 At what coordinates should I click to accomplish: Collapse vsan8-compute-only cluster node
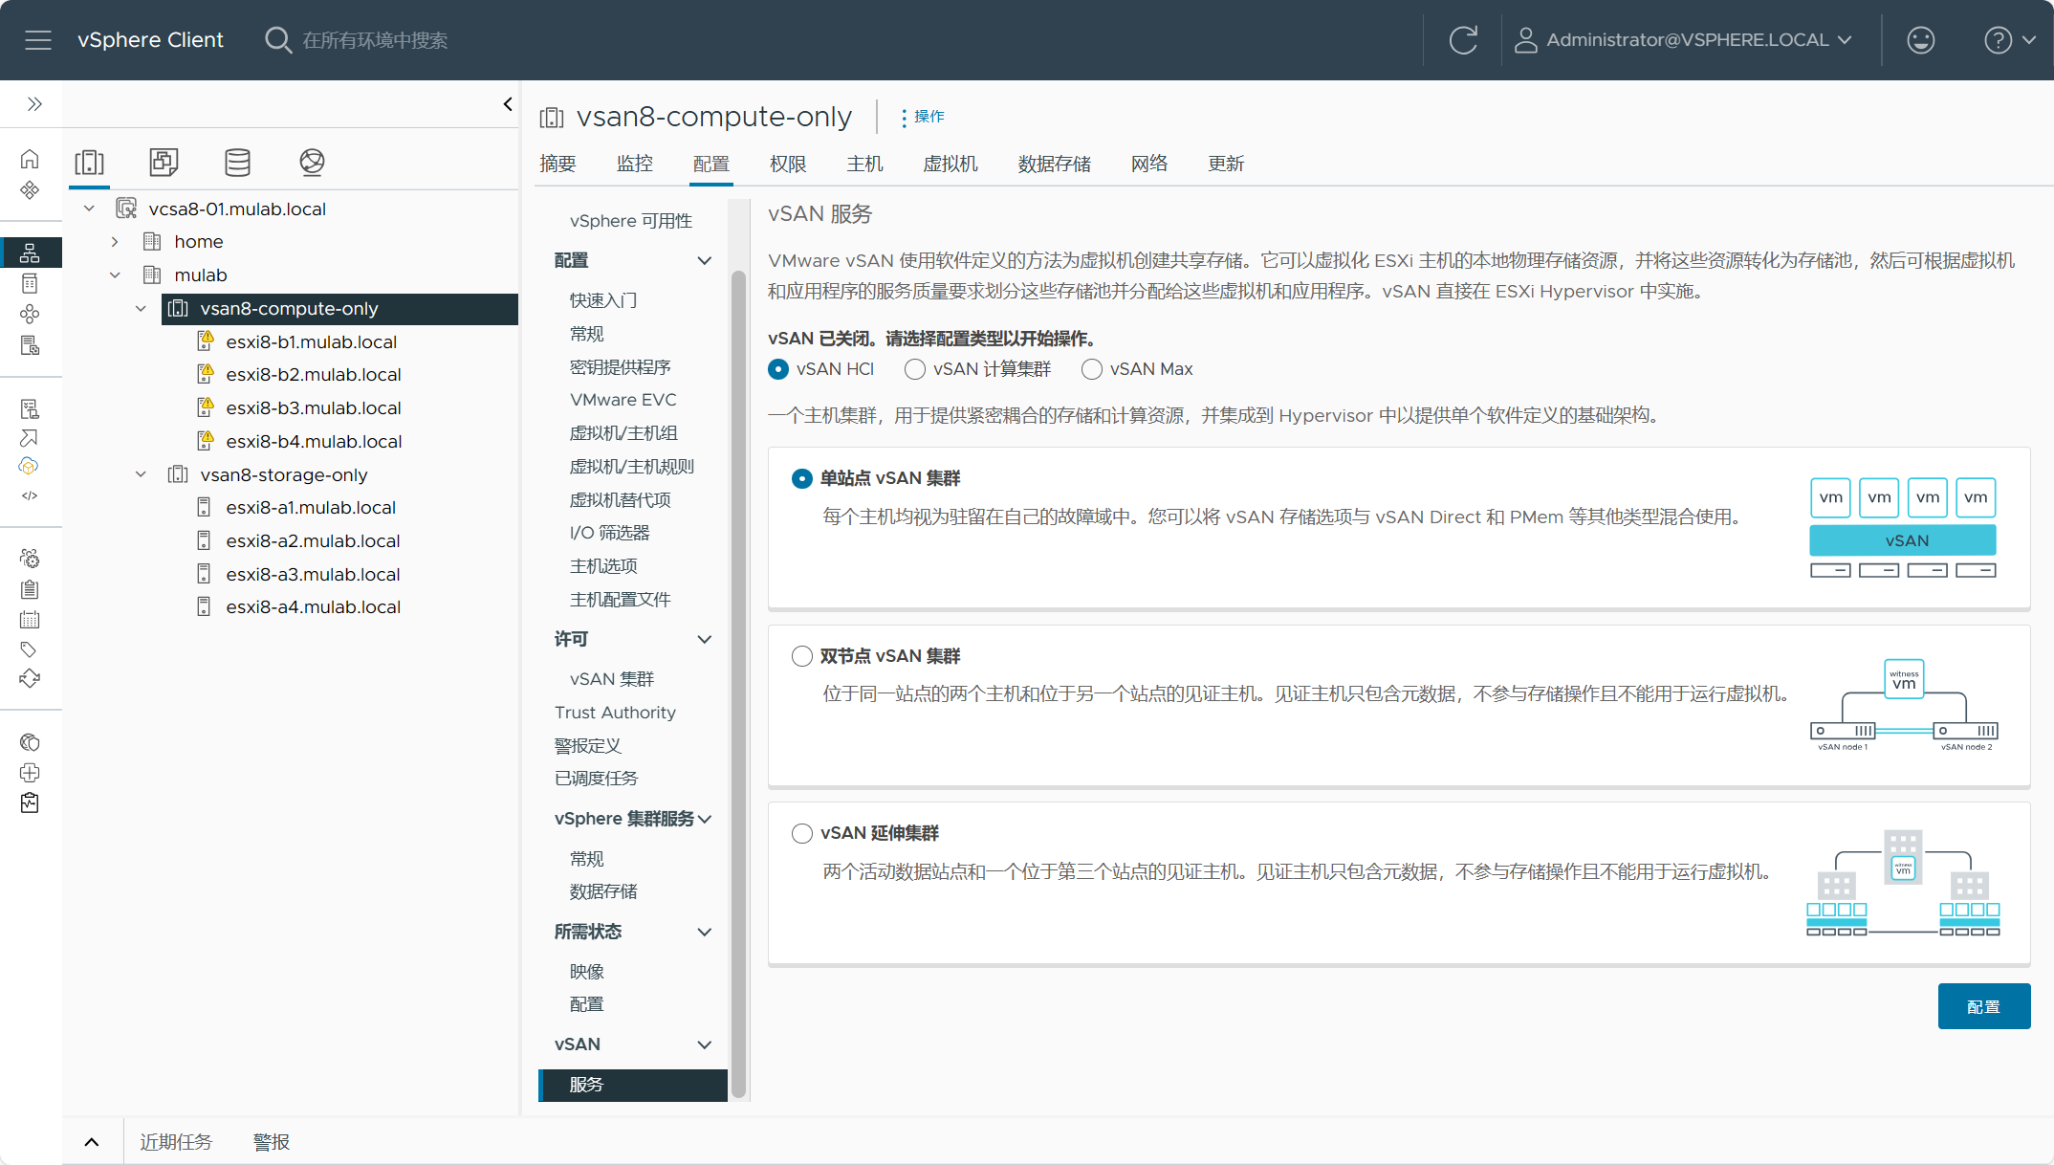pyautogui.click(x=141, y=308)
